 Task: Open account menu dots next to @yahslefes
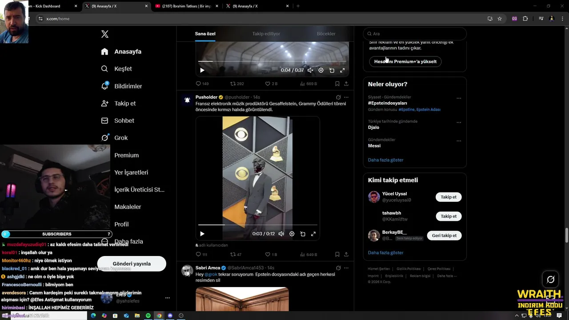point(168,298)
